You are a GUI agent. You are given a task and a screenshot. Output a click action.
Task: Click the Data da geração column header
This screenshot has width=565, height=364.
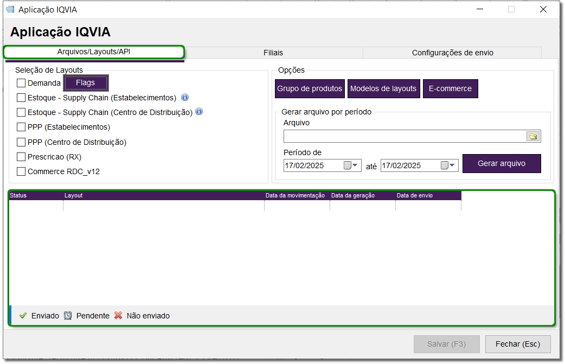[x=363, y=195]
